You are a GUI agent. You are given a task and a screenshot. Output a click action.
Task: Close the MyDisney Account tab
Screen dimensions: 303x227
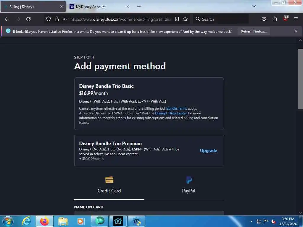click(128, 7)
